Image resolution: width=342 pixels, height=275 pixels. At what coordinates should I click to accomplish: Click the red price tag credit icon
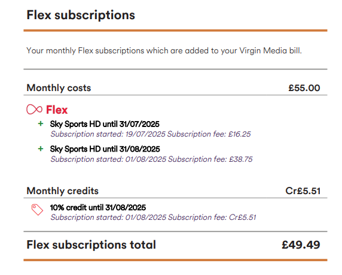[37, 210]
